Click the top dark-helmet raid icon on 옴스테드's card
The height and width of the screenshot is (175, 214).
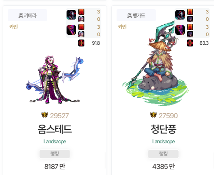click(71, 15)
